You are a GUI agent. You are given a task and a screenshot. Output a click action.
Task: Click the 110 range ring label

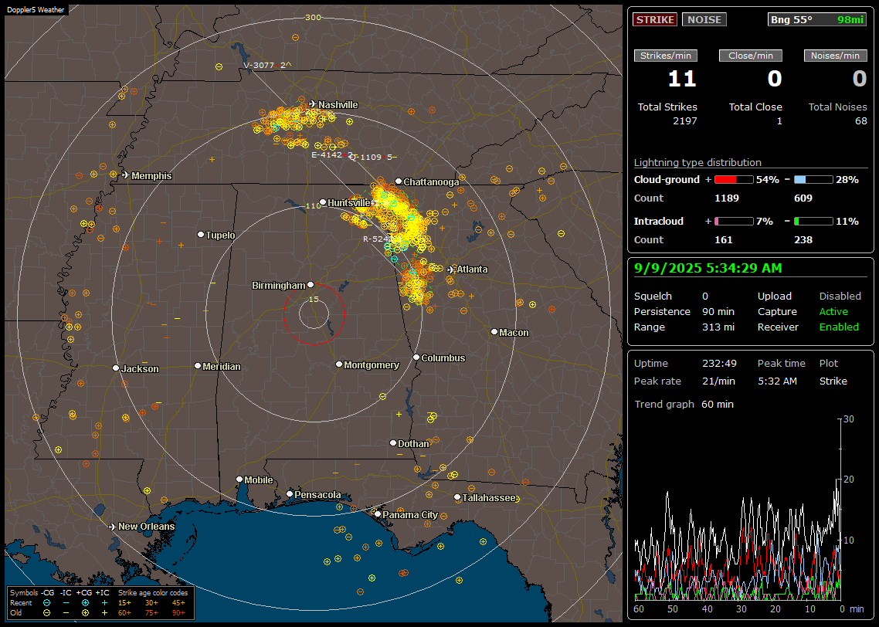click(314, 205)
